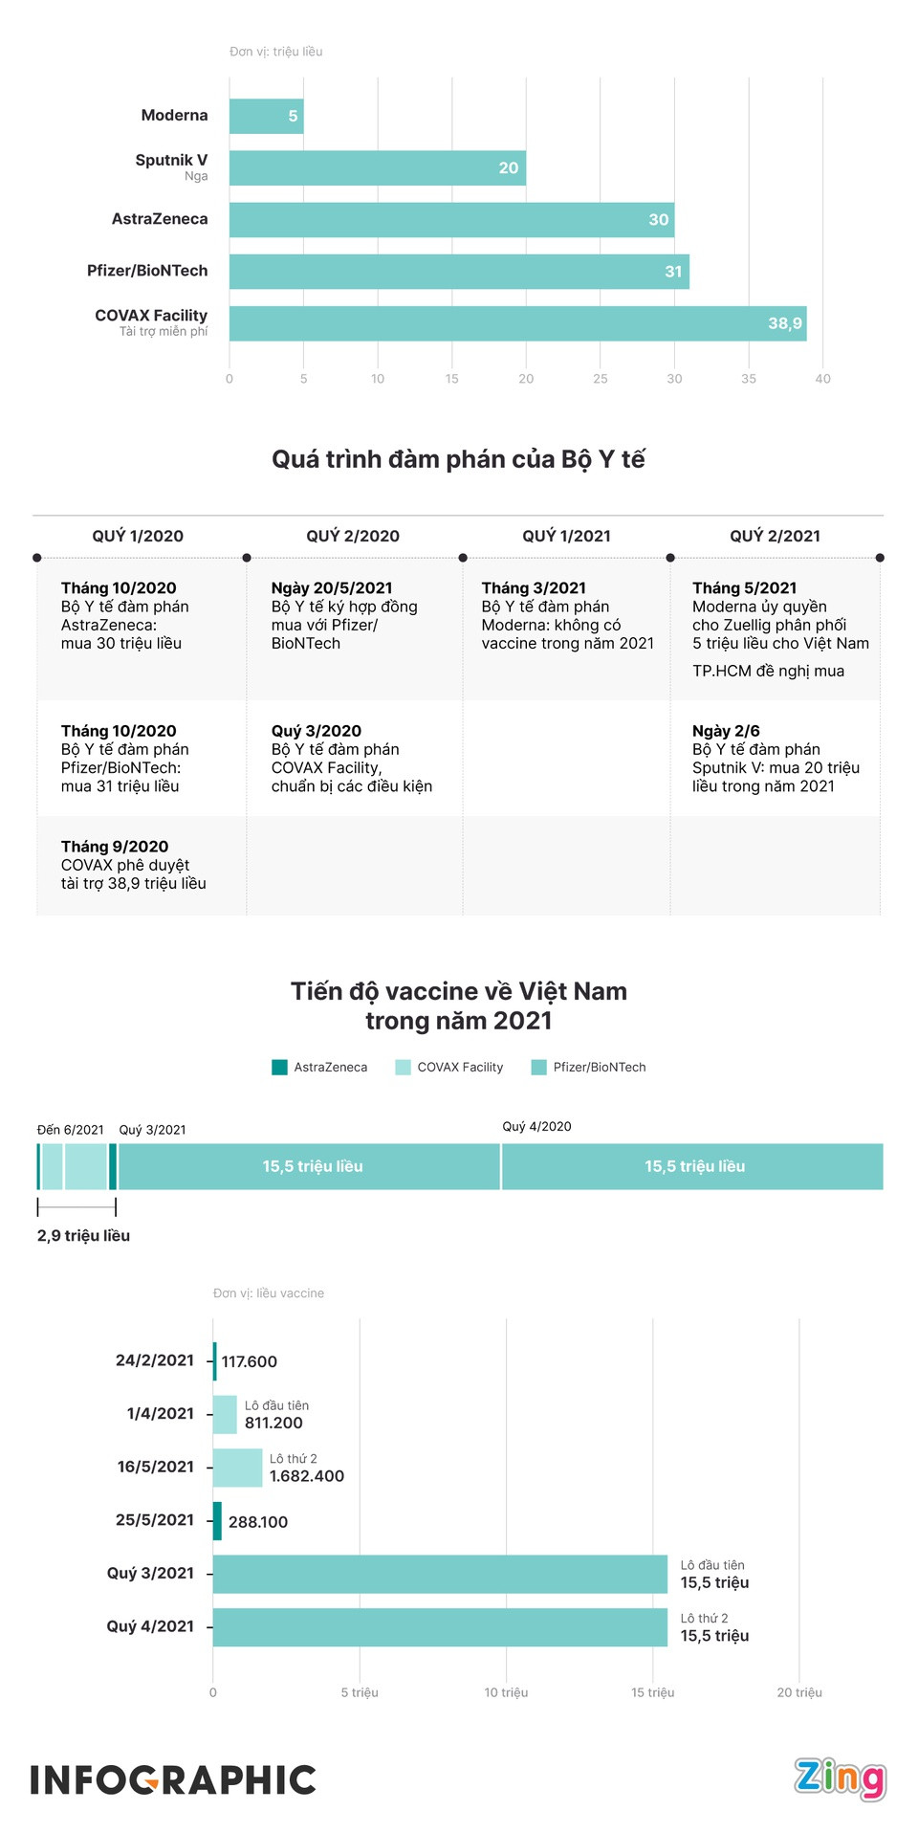Click the COVAX Facility legend color square
Image resolution: width=918 pixels, height=1833 pixels.
pyautogui.click(x=403, y=1067)
